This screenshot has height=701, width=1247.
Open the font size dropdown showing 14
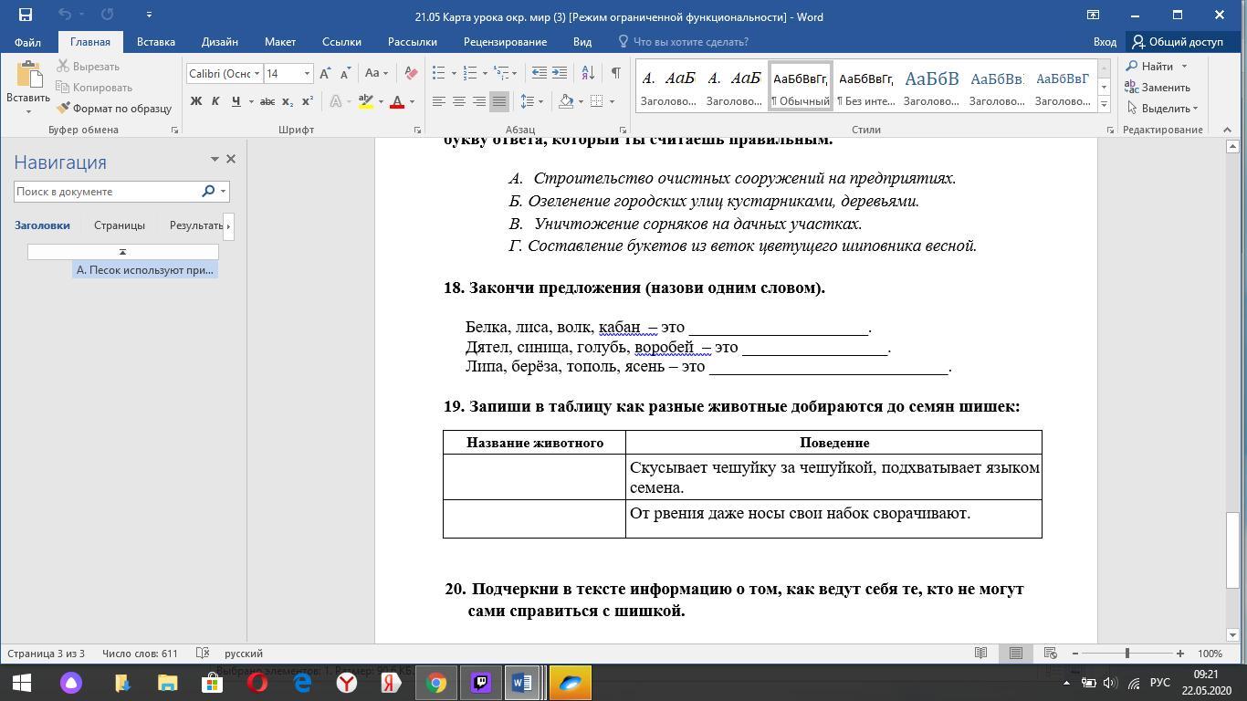pyautogui.click(x=307, y=73)
